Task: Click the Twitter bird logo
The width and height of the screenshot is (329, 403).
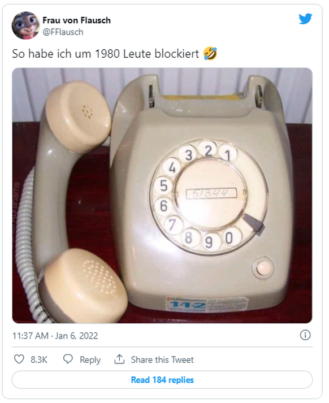Action: 305,19
